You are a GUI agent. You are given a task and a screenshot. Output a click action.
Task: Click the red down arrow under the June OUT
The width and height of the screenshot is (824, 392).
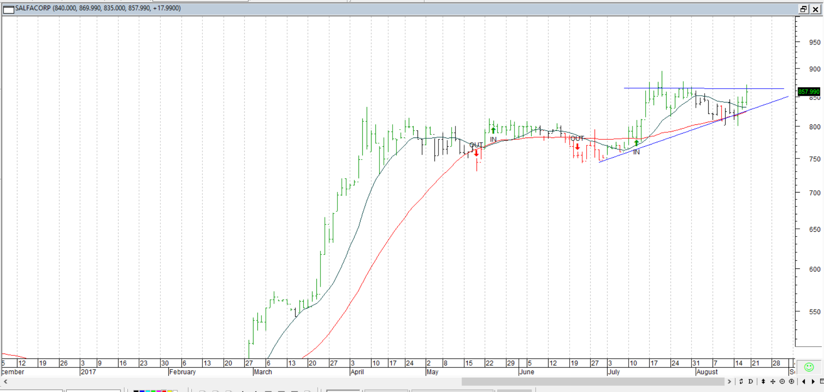[x=577, y=147]
